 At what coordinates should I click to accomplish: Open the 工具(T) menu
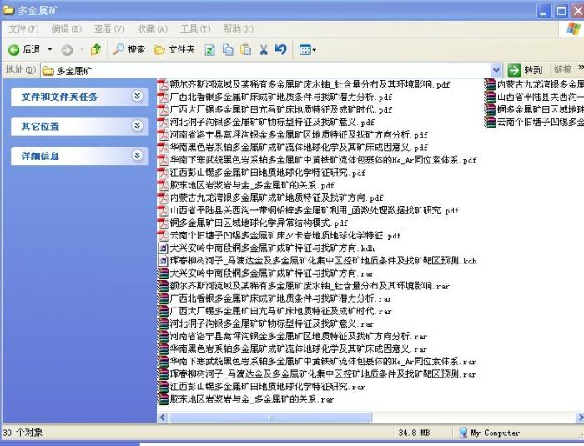click(194, 28)
